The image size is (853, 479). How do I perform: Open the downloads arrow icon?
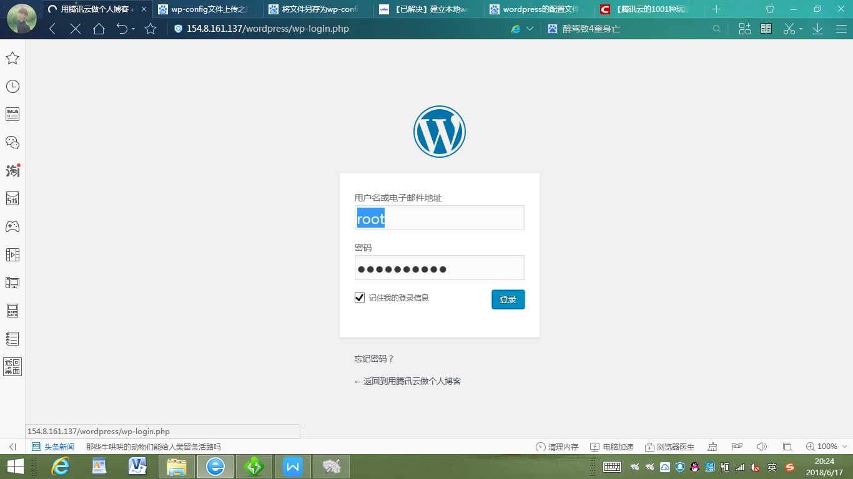(x=817, y=29)
